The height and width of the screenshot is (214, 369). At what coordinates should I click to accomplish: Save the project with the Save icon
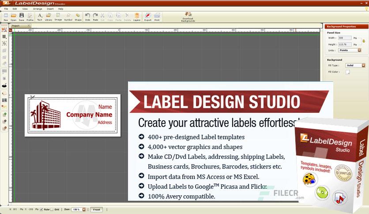[22, 17]
